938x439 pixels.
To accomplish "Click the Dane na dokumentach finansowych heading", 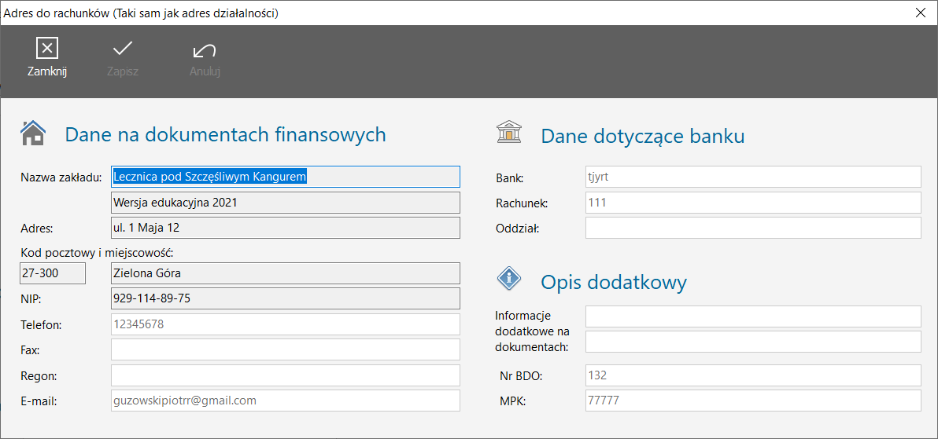I will (226, 134).
